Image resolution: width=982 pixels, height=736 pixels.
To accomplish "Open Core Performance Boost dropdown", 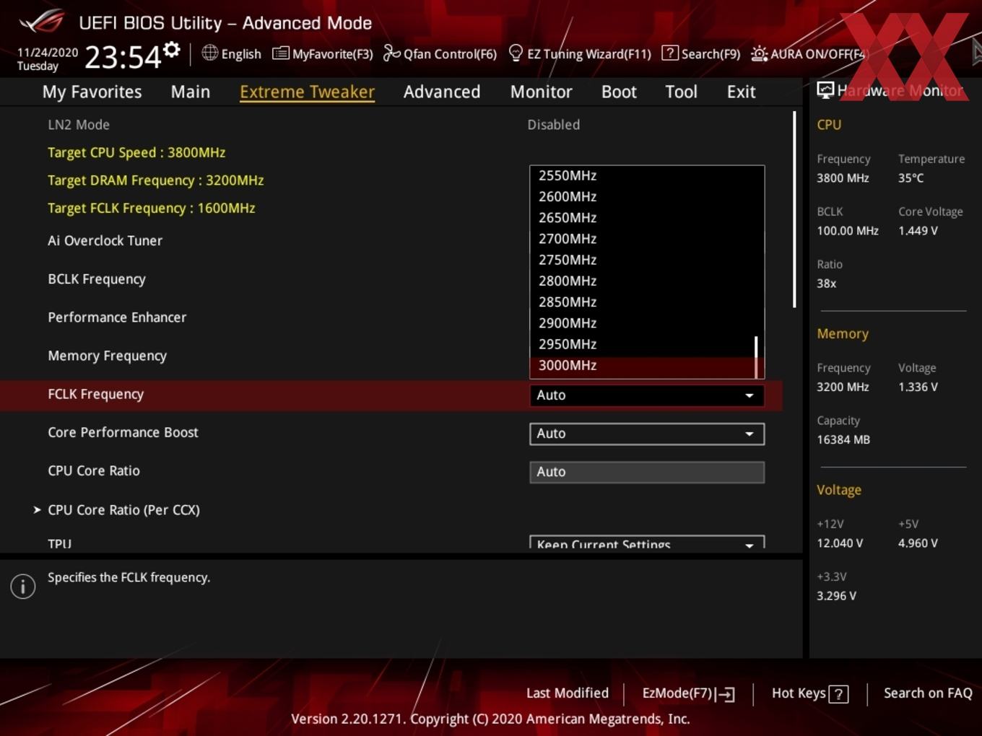I will [647, 434].
